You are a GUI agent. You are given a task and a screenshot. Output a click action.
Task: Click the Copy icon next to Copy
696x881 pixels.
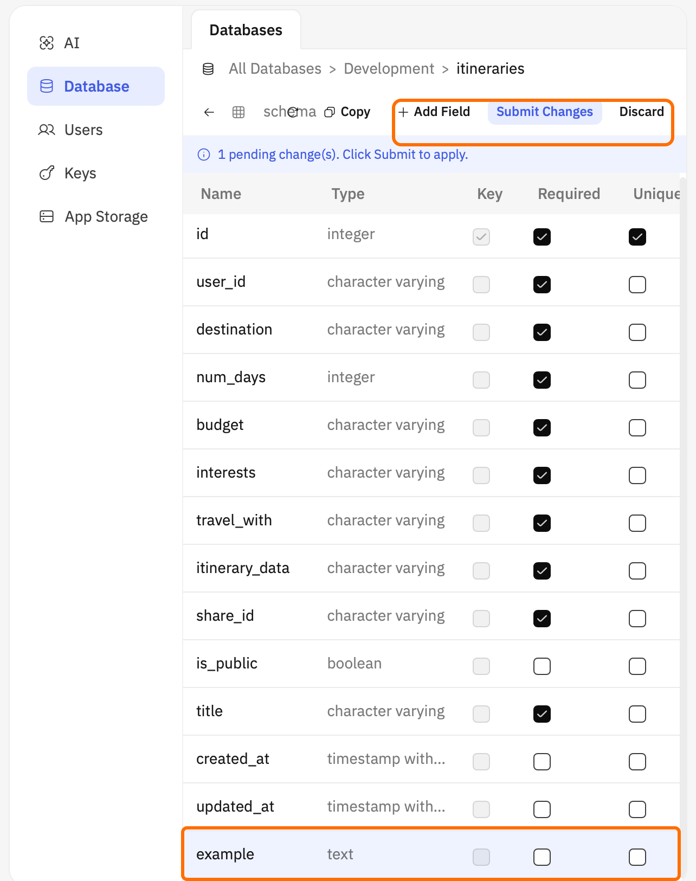pyautogui.click(x=330, y=112)
